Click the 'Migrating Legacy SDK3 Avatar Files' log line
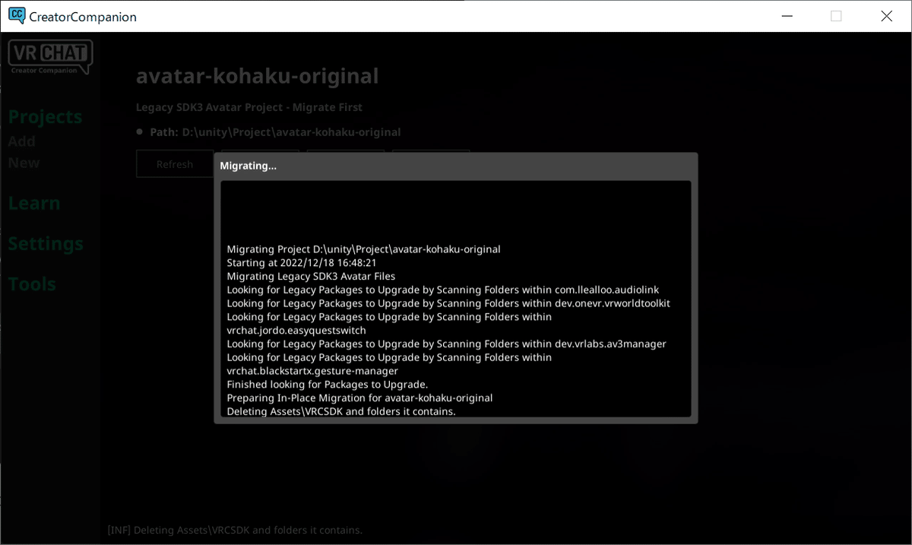This screenshot has height=545, width=912. tap(311, 277)
